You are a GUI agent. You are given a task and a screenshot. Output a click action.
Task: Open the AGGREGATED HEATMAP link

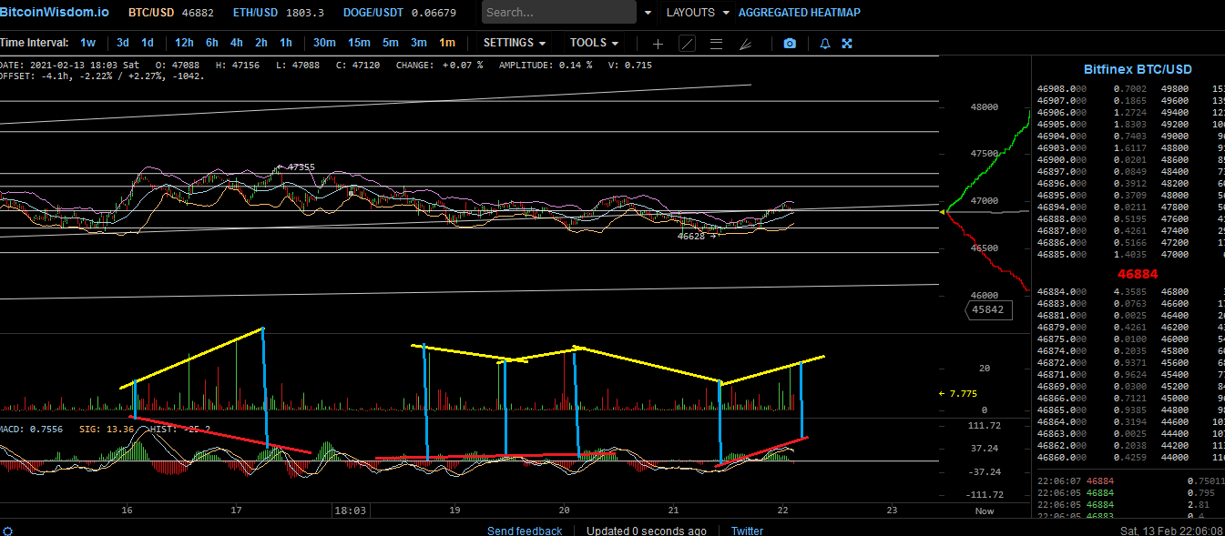click(x=799, y=13)
